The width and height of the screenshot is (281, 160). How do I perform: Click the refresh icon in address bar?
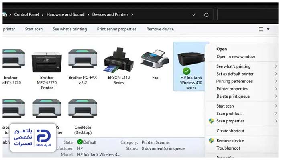[x=206, y=15]
